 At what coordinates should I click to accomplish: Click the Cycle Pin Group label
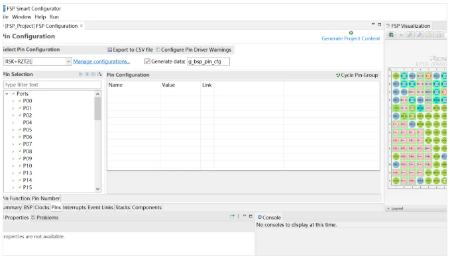click(359, 75)
